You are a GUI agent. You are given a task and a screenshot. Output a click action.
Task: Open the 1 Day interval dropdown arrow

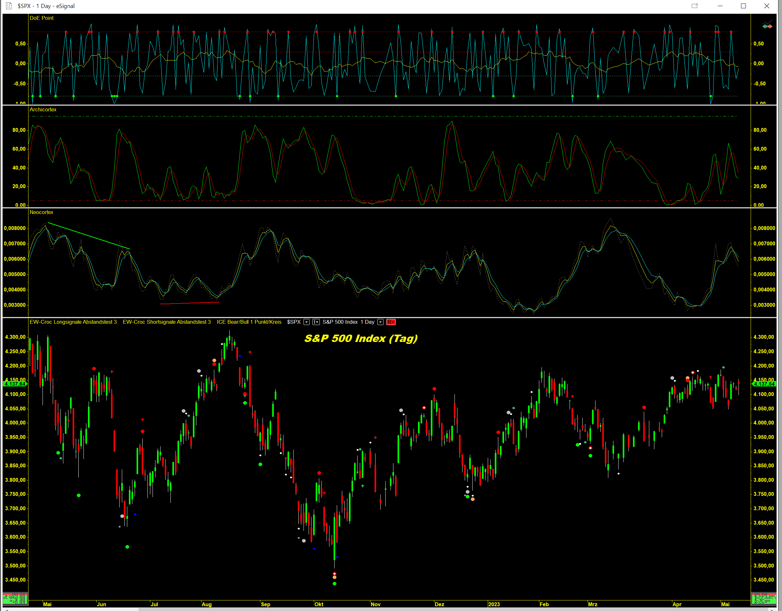(x=381, y=322)
